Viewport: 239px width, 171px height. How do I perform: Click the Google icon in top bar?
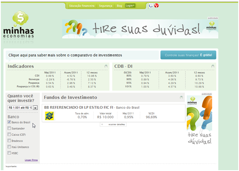click(x=151, y=6)
